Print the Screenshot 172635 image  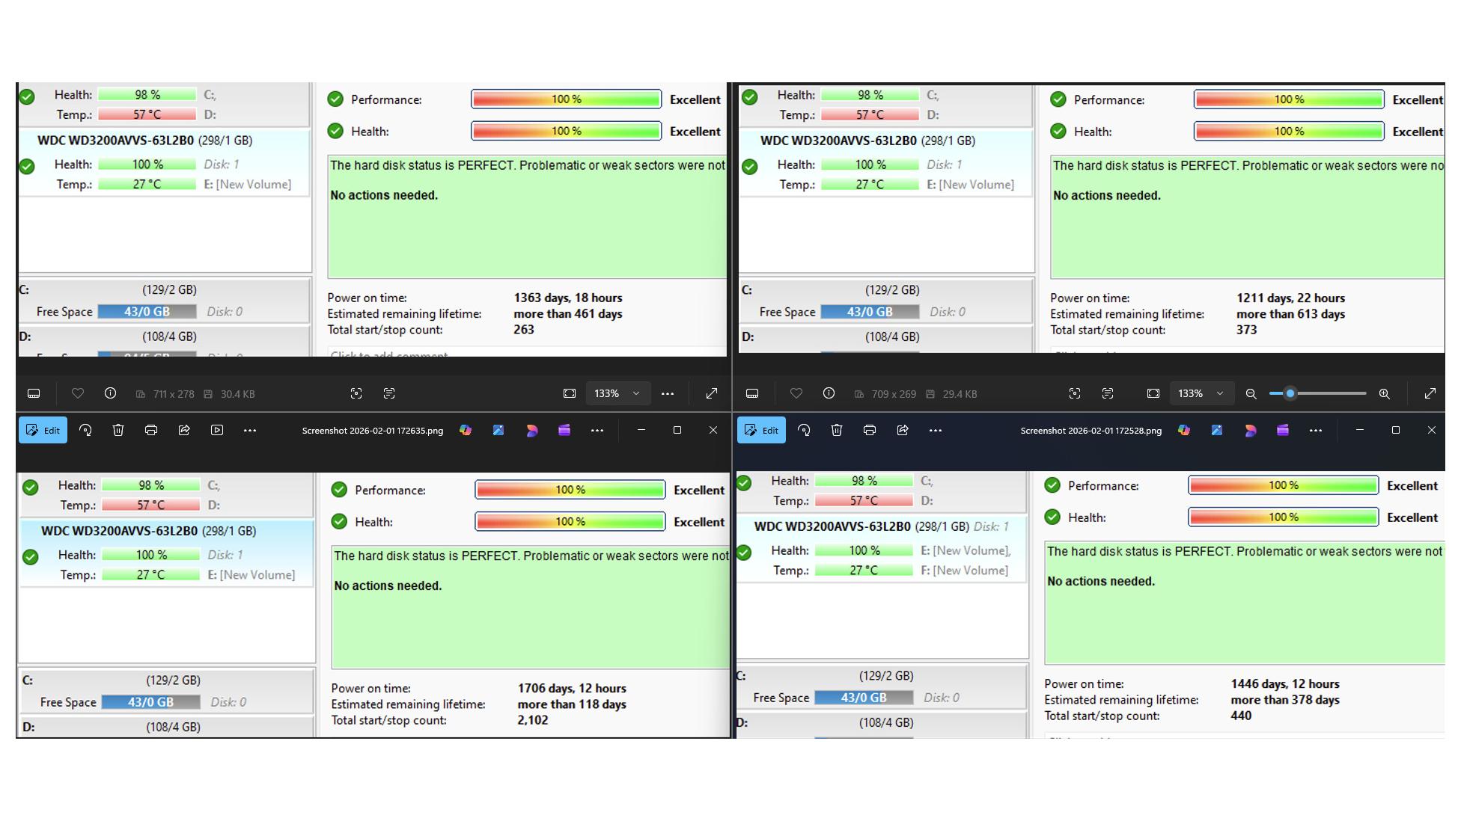(x=151, y=430)
